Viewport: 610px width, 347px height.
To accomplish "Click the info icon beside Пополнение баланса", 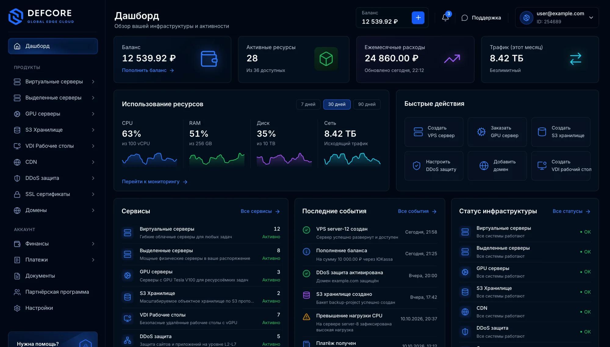I will (306, 252).
